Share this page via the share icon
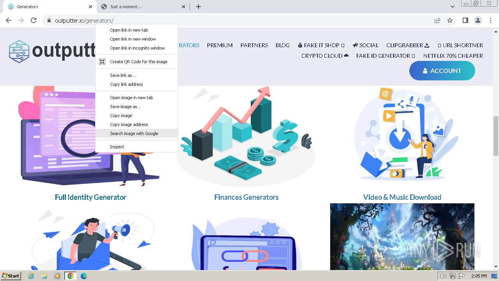 click(x=437, y=20)
